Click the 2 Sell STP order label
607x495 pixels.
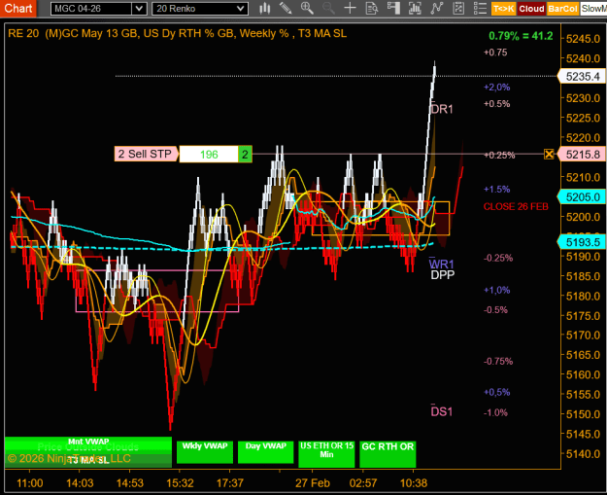[145, 154]
